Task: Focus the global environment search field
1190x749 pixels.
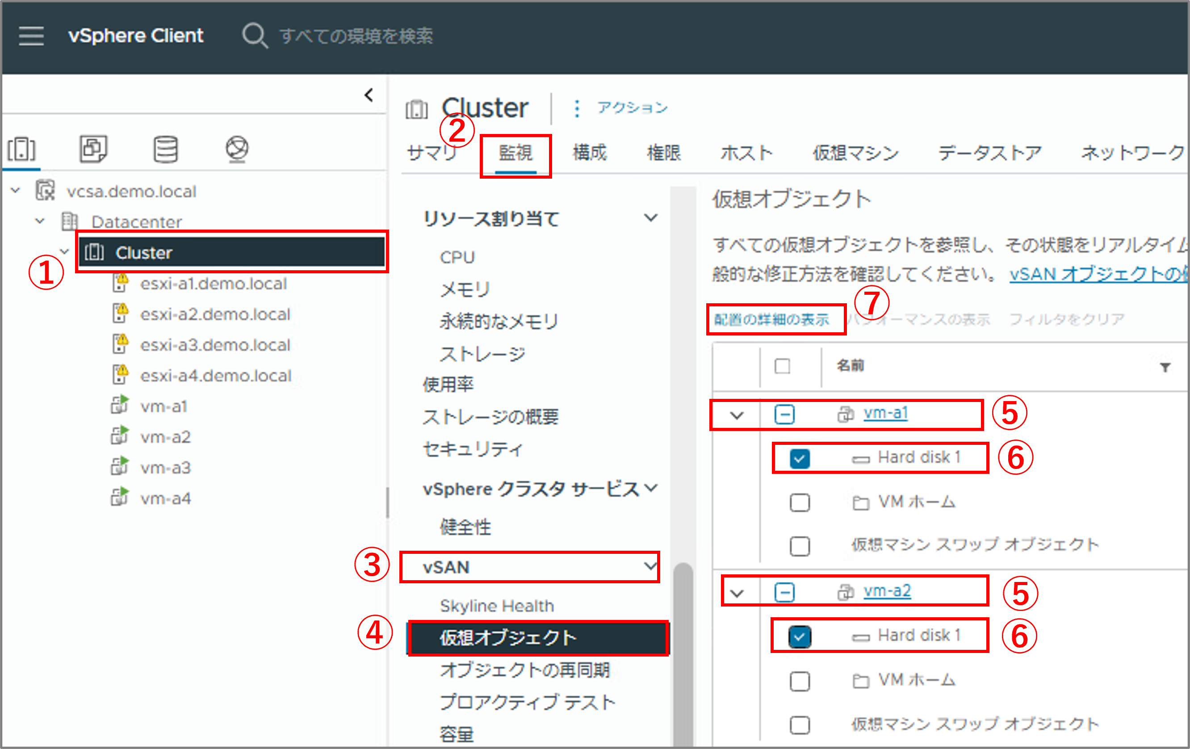Action: click(x=356, y=36)
